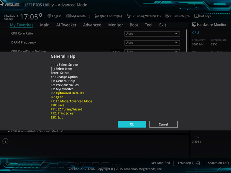
Task: Show the Hot Keys list
Action: coord(202,16)
